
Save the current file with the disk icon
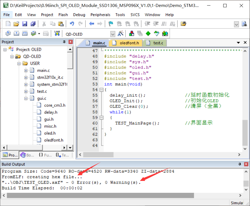25,24
